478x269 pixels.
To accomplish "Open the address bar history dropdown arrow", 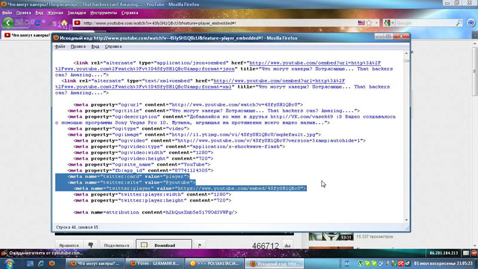I will pyautogui.click(x=376, y=23).
